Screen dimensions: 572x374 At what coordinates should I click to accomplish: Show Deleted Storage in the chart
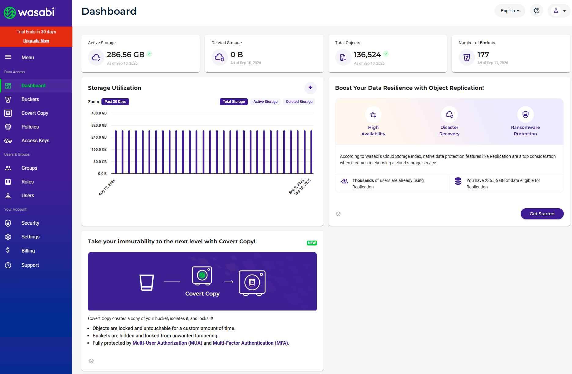pyautogui.click(x=299, y=102)
